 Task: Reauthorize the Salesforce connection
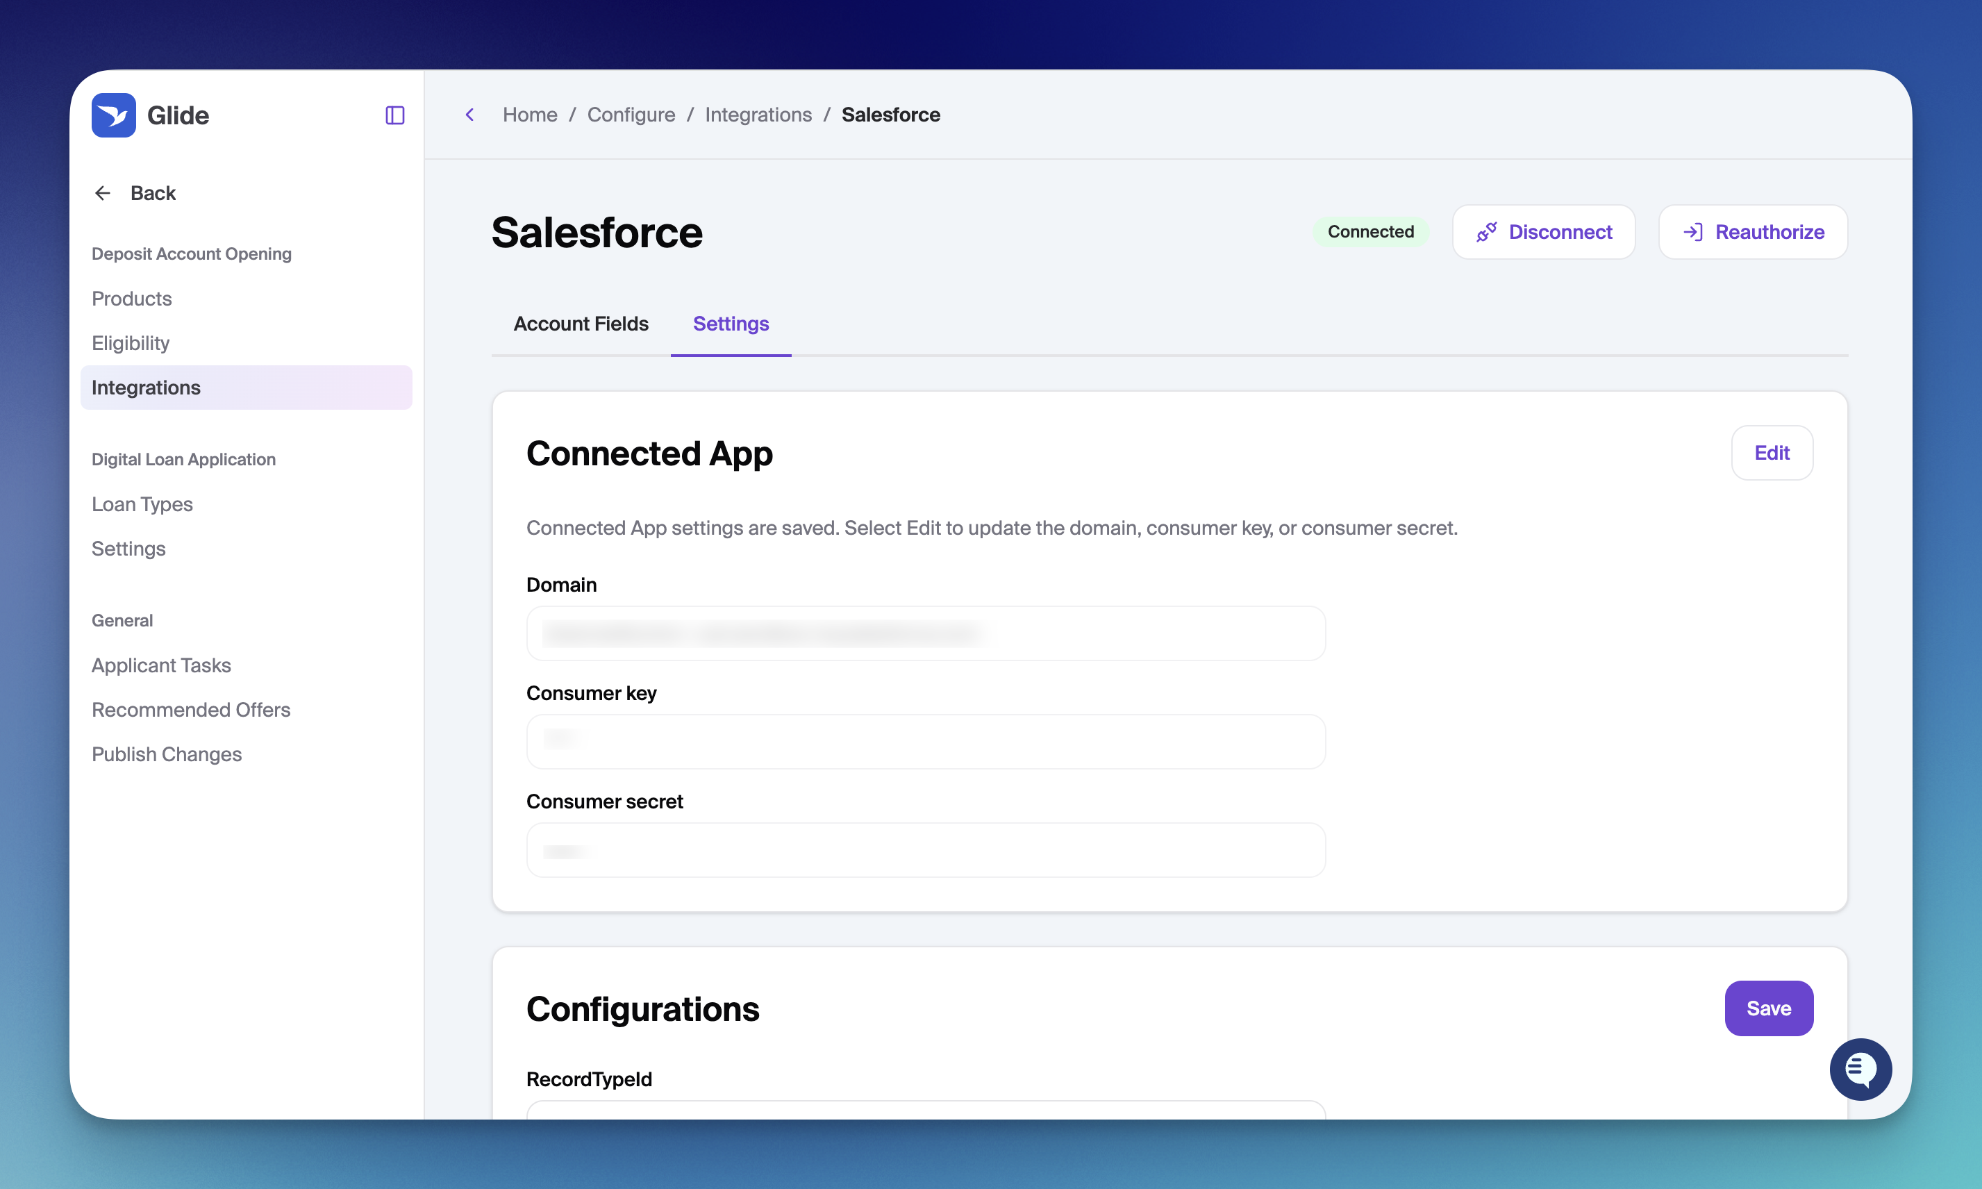(x=1753, y=231)
